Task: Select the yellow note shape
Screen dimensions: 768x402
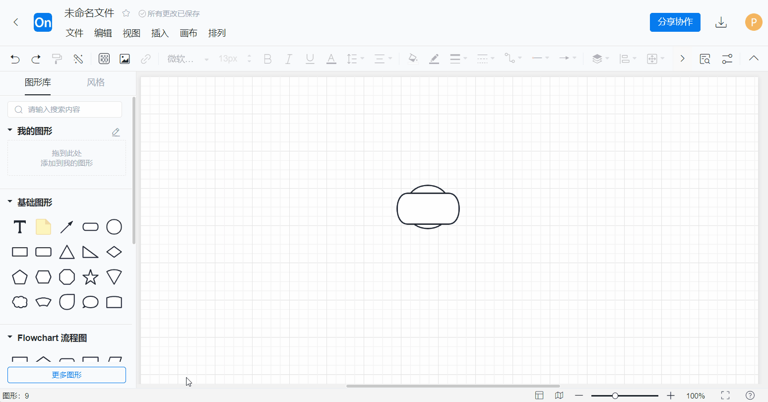Action: click(x=43, y=227)
